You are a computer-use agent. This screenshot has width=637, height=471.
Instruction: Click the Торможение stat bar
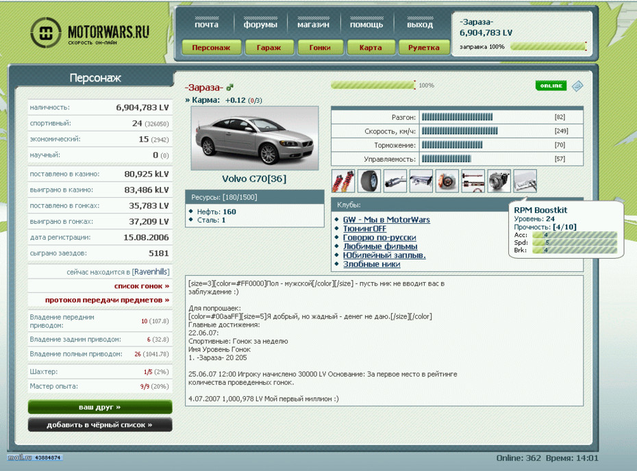click(x=452, y=145)
